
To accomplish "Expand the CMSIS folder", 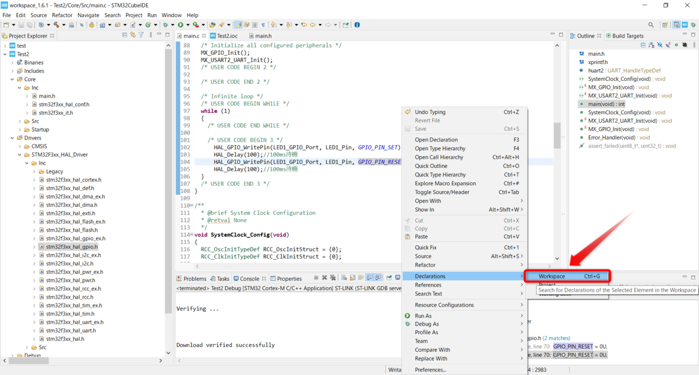I will coord(20,146).
